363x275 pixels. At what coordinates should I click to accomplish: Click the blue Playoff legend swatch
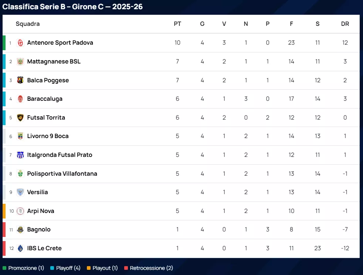[x=52, y=268]
